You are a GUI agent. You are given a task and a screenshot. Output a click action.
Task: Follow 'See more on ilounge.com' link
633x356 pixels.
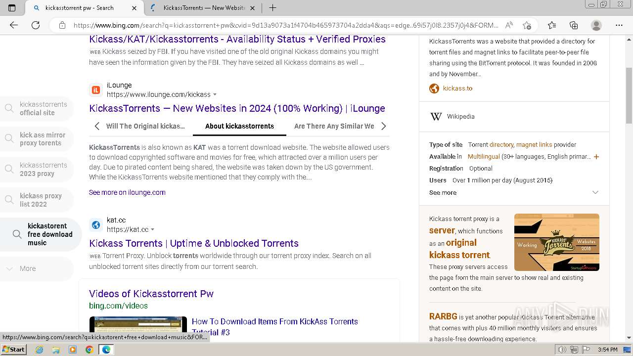[x=127, y=192]
